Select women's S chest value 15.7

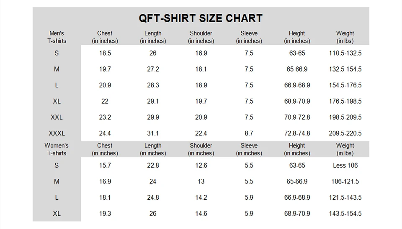coord(105,165)
